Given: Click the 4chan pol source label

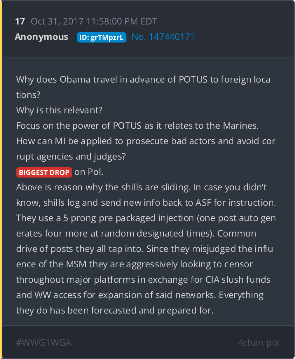Looking at the screenshot, I should [258, 343].
